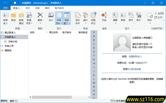This screenshot has width=166, height=103.
Task: Show the 细节 details view
Action: pos(131,17)
